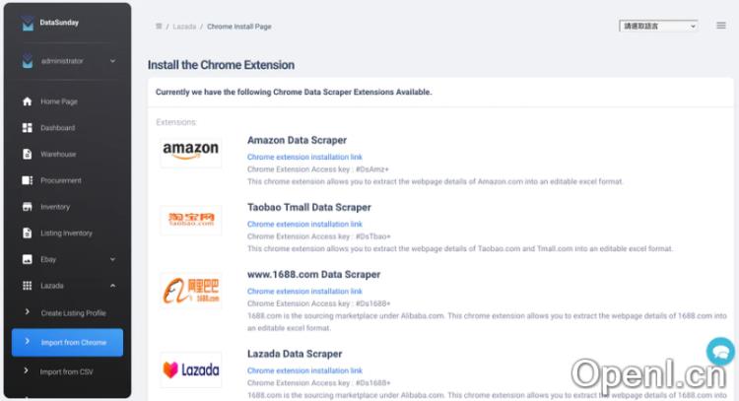This screenshot has width=739, height=401.
Task: Expand the administrator account menu
Action: (112, 61)
